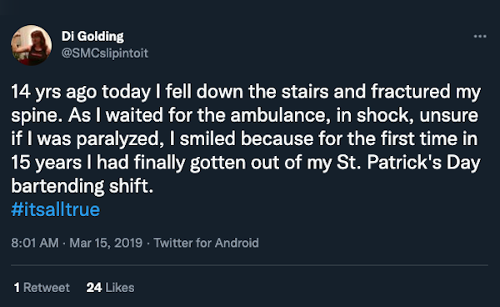The height and width of the screenshot is (307, 500).
Task: Click the 'Likes' label
Action: (x=120, y=288)
